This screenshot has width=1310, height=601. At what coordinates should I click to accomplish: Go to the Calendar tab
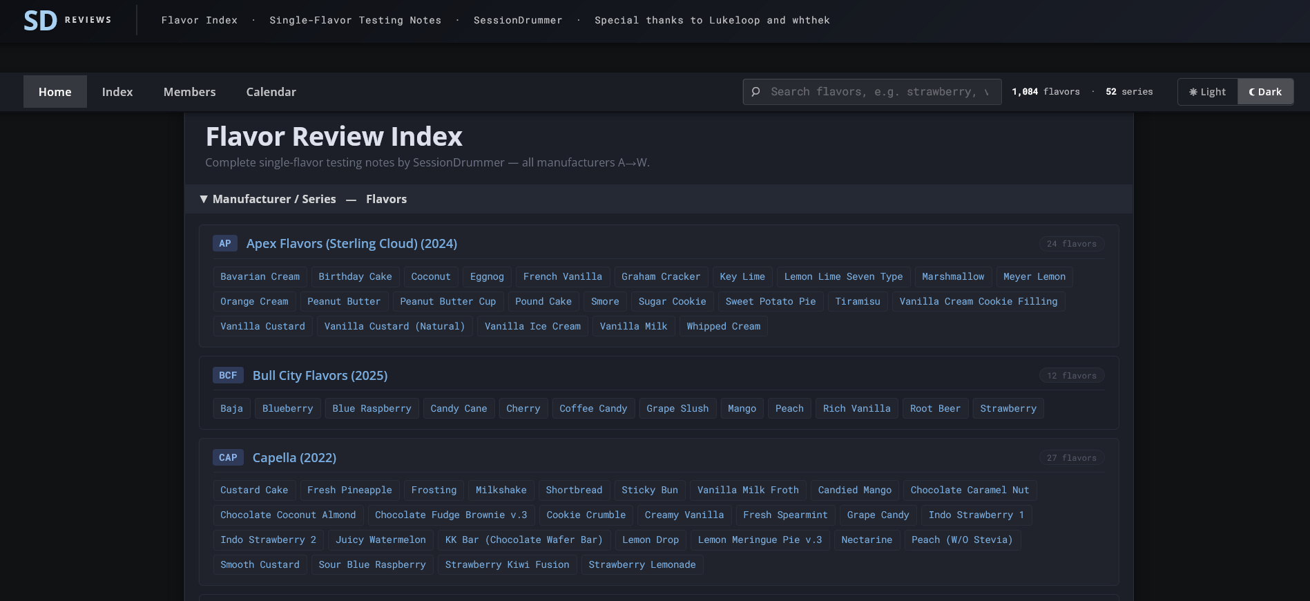coord(271,92)
